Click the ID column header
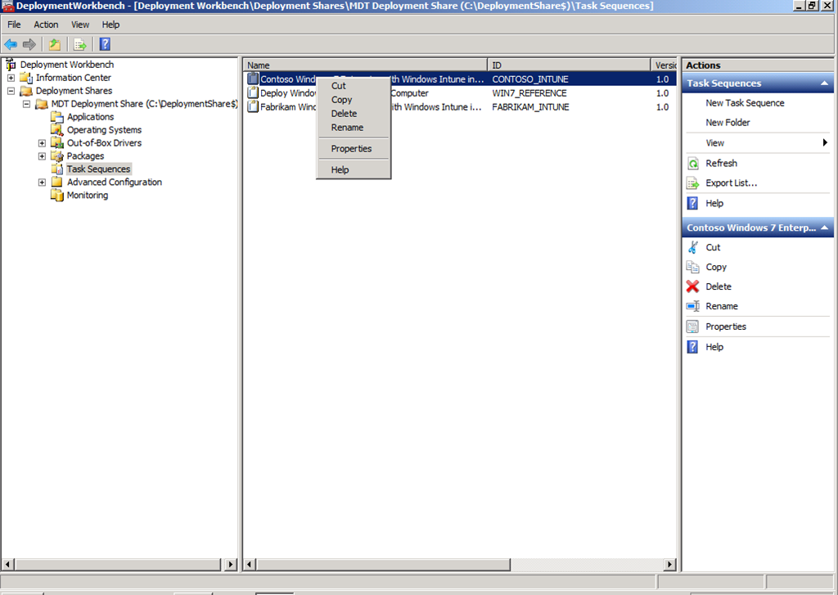 pos(569,65)
